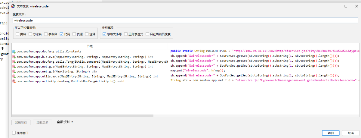Click the class icon beside Constants result
The height and width of the screenshot is (138, 361).
(x=14, y=52)
